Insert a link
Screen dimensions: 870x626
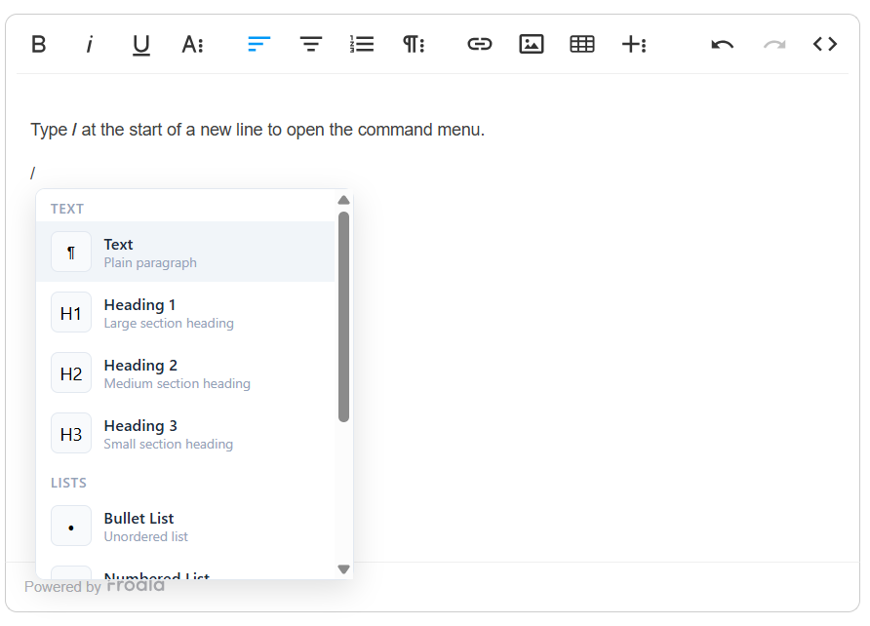(x=480, y=44)
